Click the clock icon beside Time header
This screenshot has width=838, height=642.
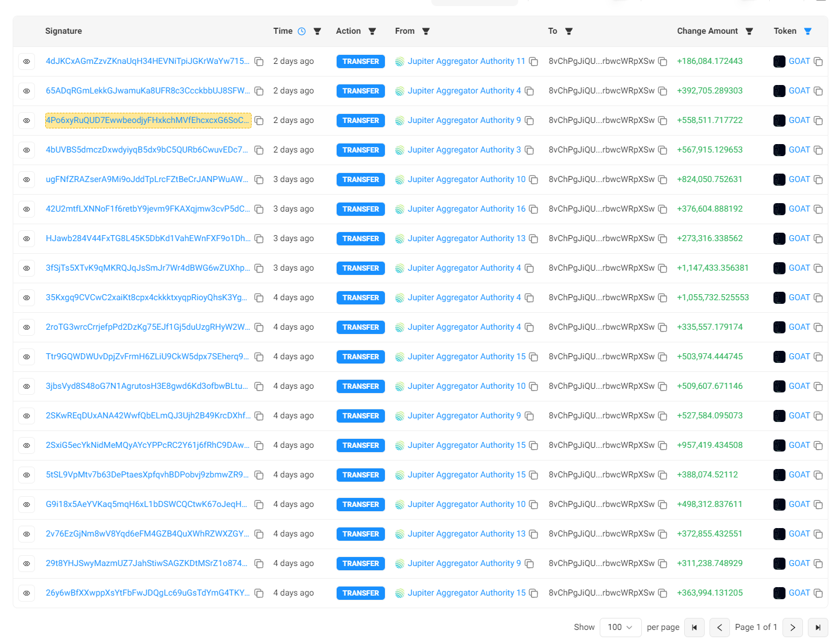coord(302,31)
